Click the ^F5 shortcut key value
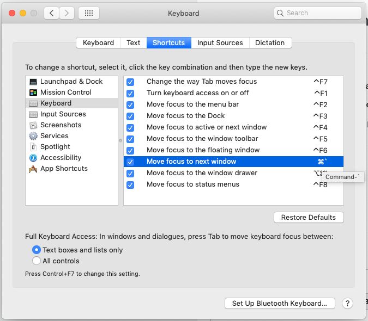The width and height of the screenshot is (368, 321). click(x=321, y=139)
